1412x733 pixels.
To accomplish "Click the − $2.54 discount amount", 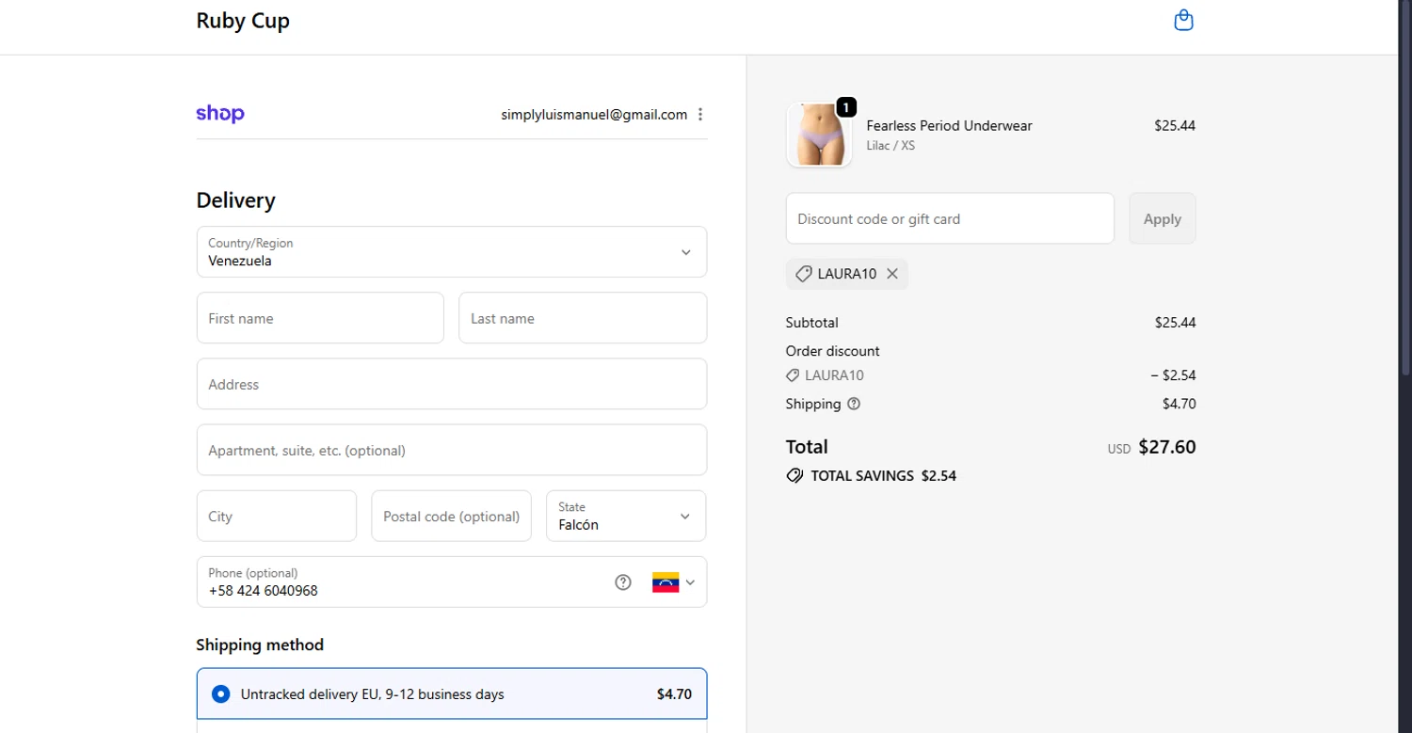I will pos(1173,375).
